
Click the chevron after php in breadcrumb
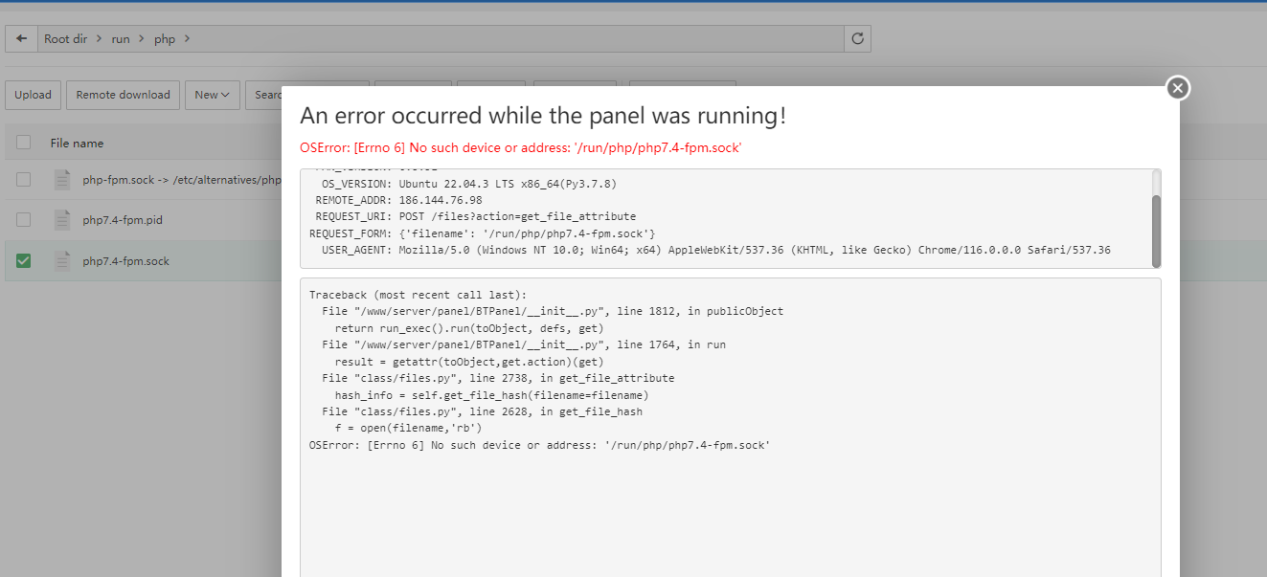click(x=187, y=39)
